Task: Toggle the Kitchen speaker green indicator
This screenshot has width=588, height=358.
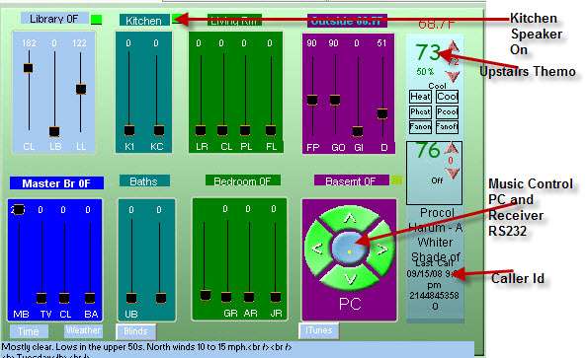Action: [176, 19]
